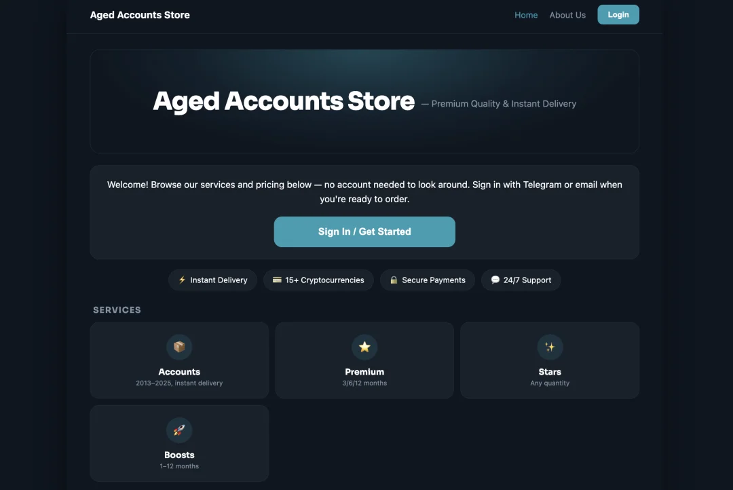This screenshot has height=490, width=733.
Task: Open the Home navigation link
Action: pyautogui.click(x=526, y=15)
